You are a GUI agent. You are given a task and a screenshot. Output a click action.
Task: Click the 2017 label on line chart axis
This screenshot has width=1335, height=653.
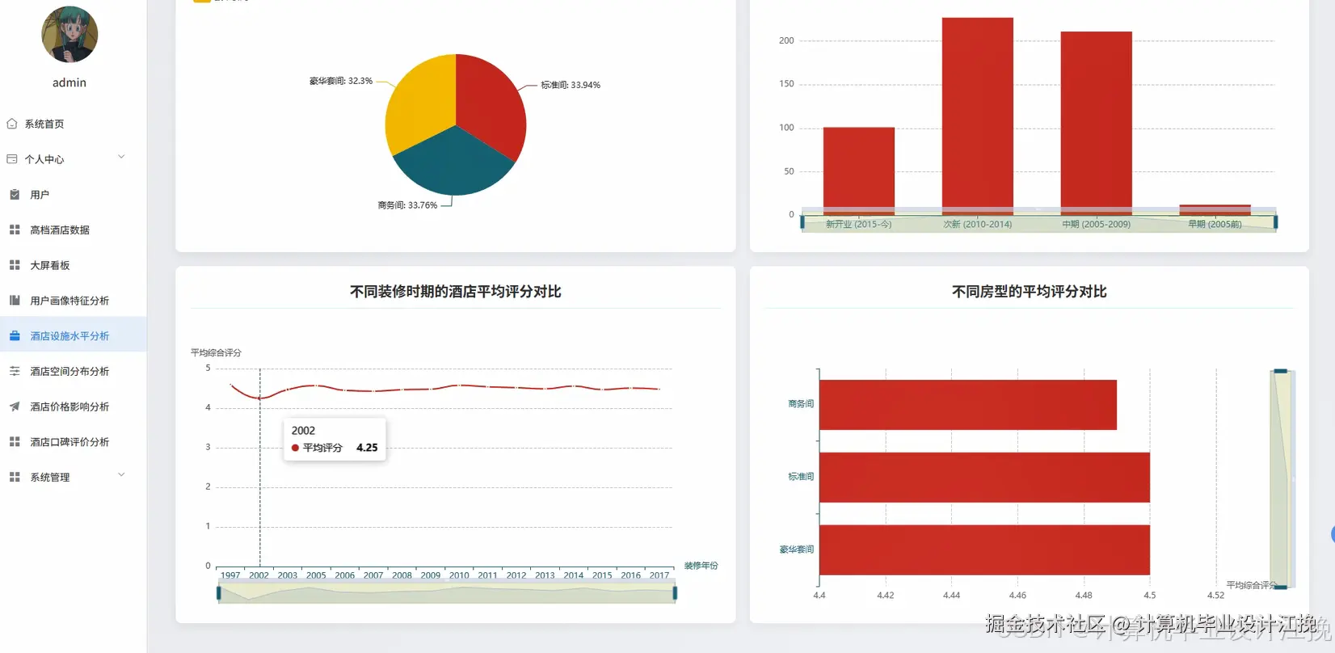click(x=659, y=575)
